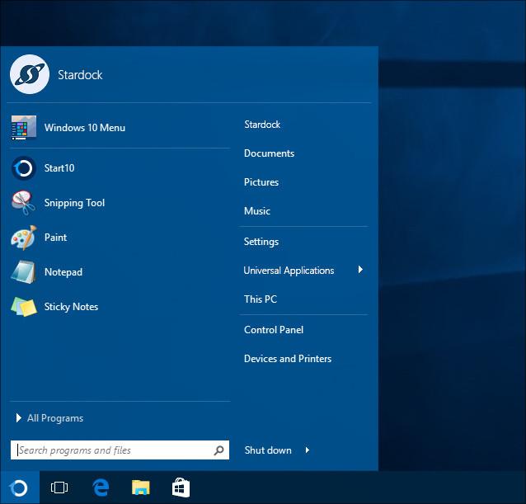
Task: Open Task View from the taskbar
Action: pos(59,488)
